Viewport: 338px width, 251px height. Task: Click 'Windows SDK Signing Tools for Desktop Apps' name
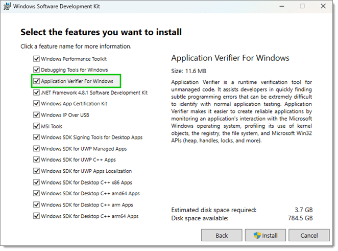pos(91,138)
